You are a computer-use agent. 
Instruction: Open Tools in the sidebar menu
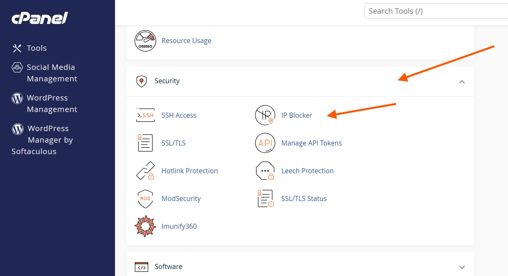pyautogui.click(x=37, y=48)
